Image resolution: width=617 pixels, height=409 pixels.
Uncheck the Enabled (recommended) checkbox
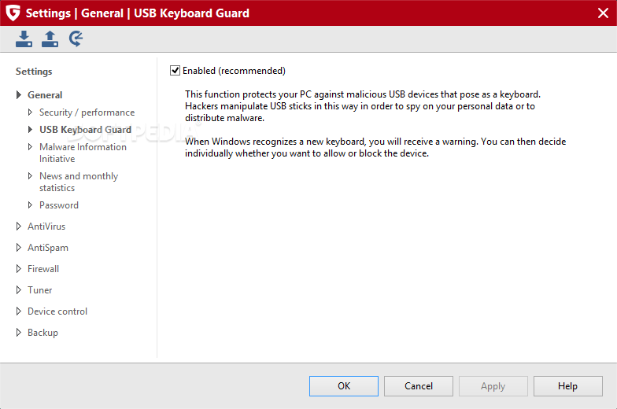point(175,71)
